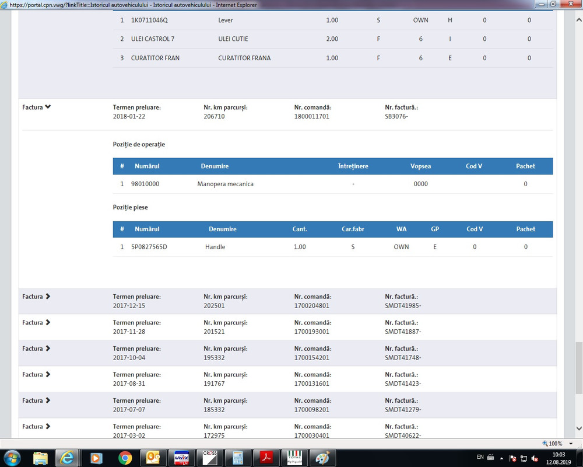Image resolution: width=583 pixels, height=467 pixels.
Task: Select part number 1K0711046Q
Action: coord(149,20)
